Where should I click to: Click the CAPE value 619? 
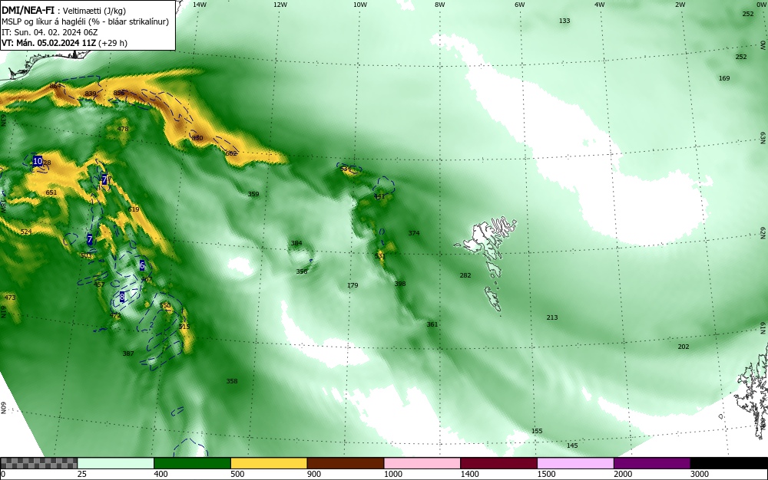133,209
